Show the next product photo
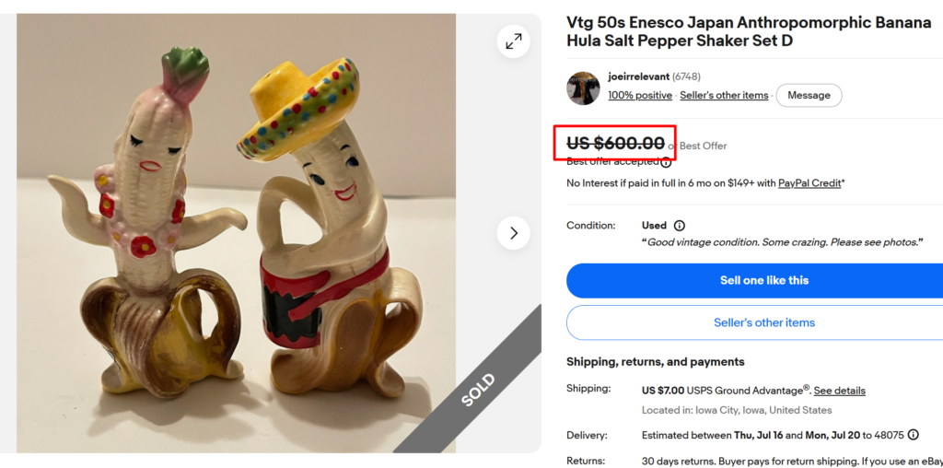943x468 pixels. pyautogui.click(x=514, y=233)
